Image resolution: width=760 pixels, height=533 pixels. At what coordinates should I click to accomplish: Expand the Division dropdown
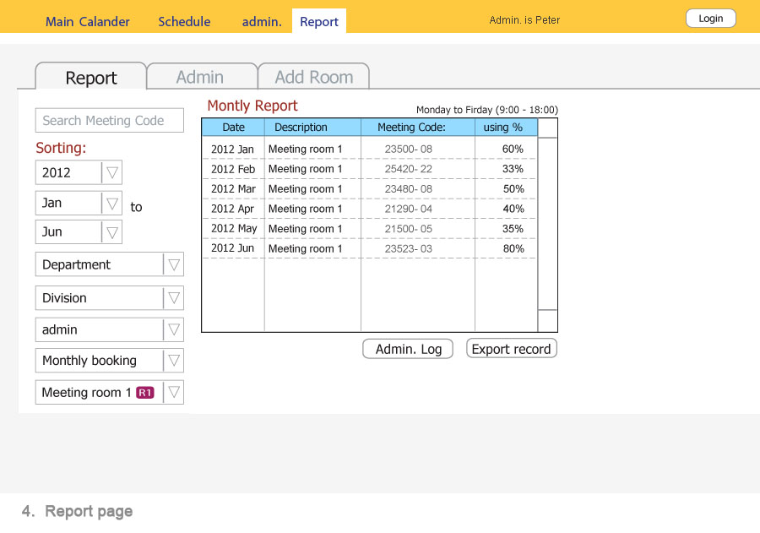click(110, 298)
